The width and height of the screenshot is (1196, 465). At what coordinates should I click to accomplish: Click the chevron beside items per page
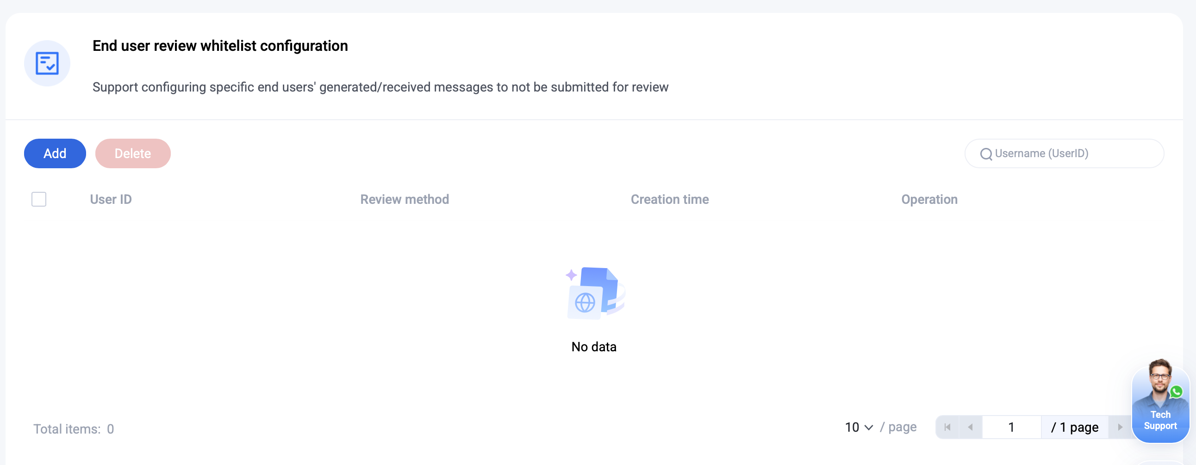pyautogui.click(x=869, y=428)
